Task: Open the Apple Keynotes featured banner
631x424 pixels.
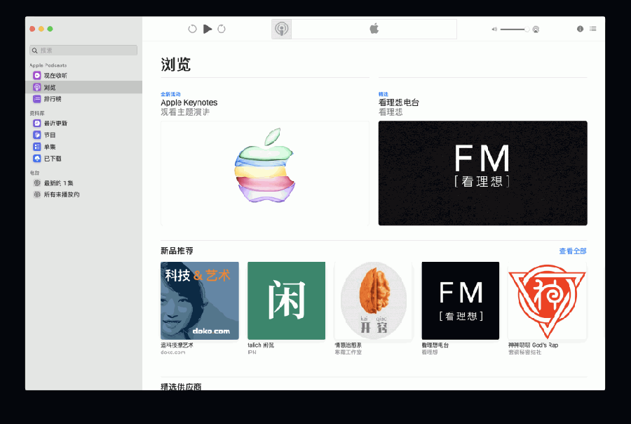Action: pyautogui.click(x=265, y=173)
